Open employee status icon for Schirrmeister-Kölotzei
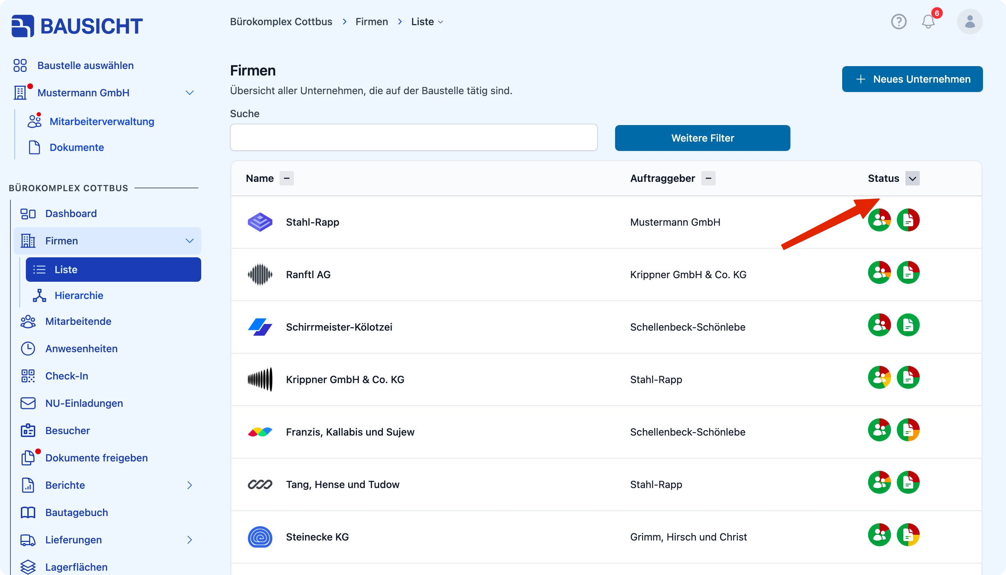This screenshot has width=1006, height=575. (879, 325)
